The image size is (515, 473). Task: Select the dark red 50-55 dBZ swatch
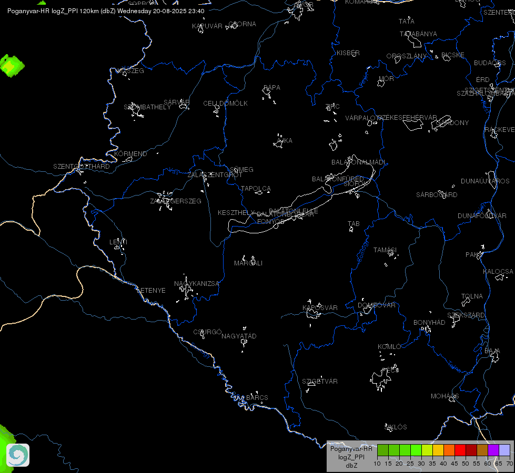[471, 450]
